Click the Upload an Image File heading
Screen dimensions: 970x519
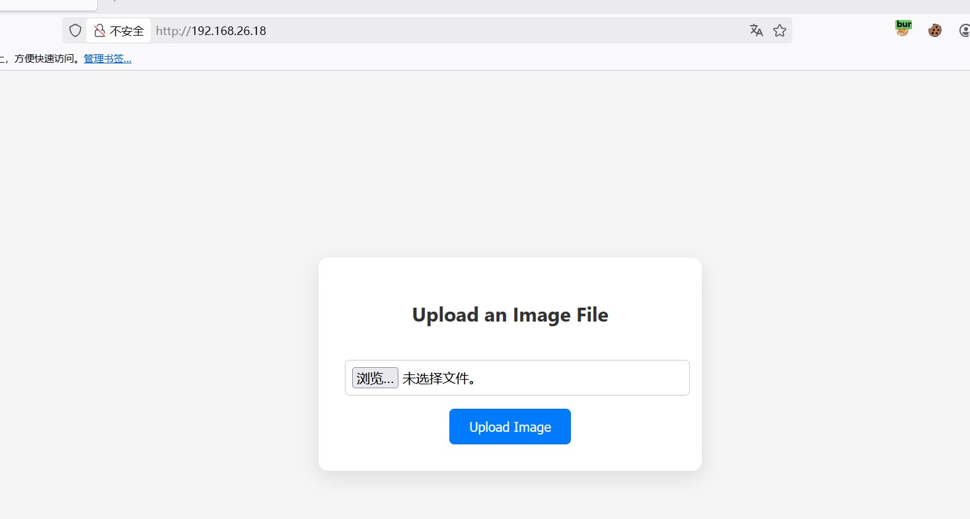(x=510, y=314)
